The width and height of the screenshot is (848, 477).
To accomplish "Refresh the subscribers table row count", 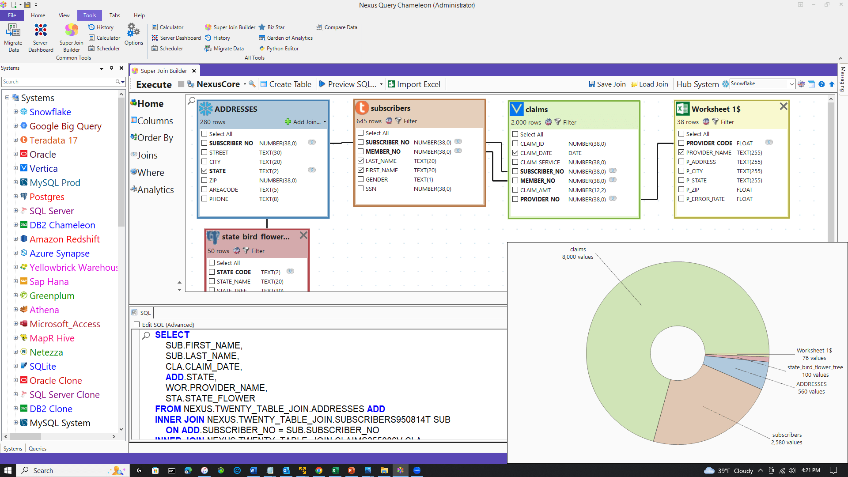I will pos(389,121).
